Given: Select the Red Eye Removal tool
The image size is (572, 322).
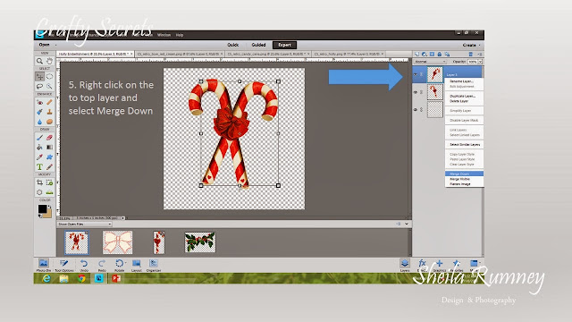Looking at the screenshot, I should coord(39,102).
